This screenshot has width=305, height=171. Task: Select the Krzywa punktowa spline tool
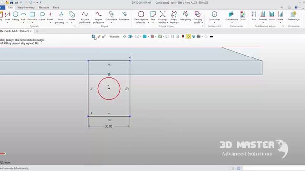tap(85, 18)
